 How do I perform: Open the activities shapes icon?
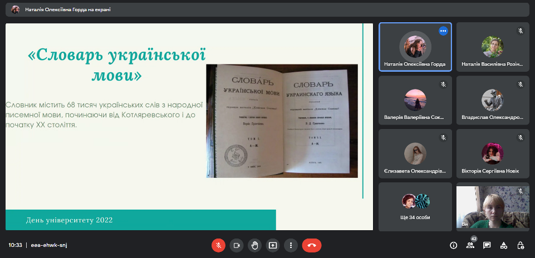click(503, 245)
